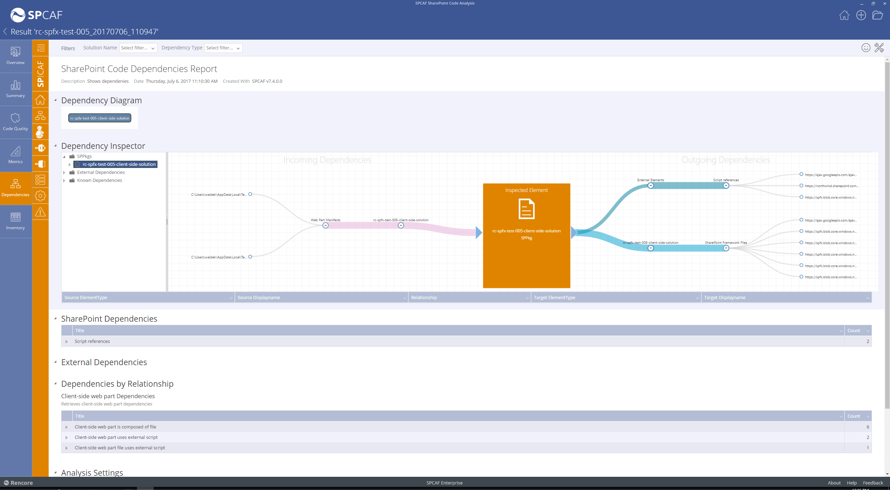890x490 pixels.
Task: Expand 'Client-side web part uses external script' row
Action: point(67,437)
